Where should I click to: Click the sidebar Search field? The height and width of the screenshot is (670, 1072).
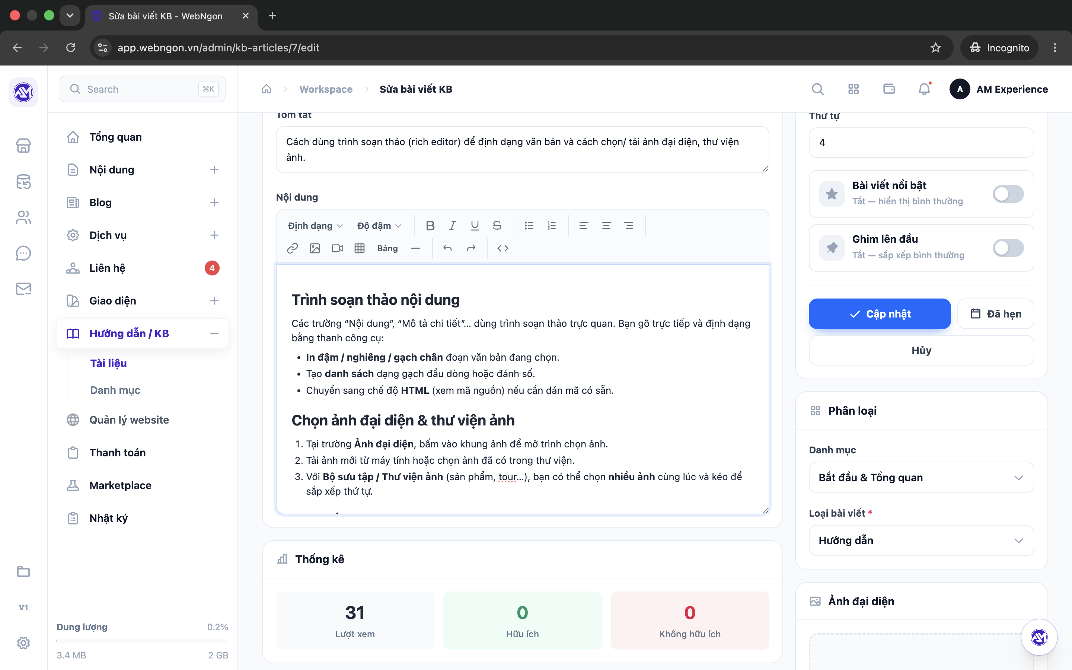143,89
